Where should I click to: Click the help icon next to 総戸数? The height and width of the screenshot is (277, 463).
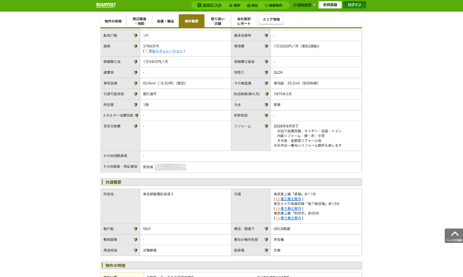pyautogui.click(x=136, y=229)
